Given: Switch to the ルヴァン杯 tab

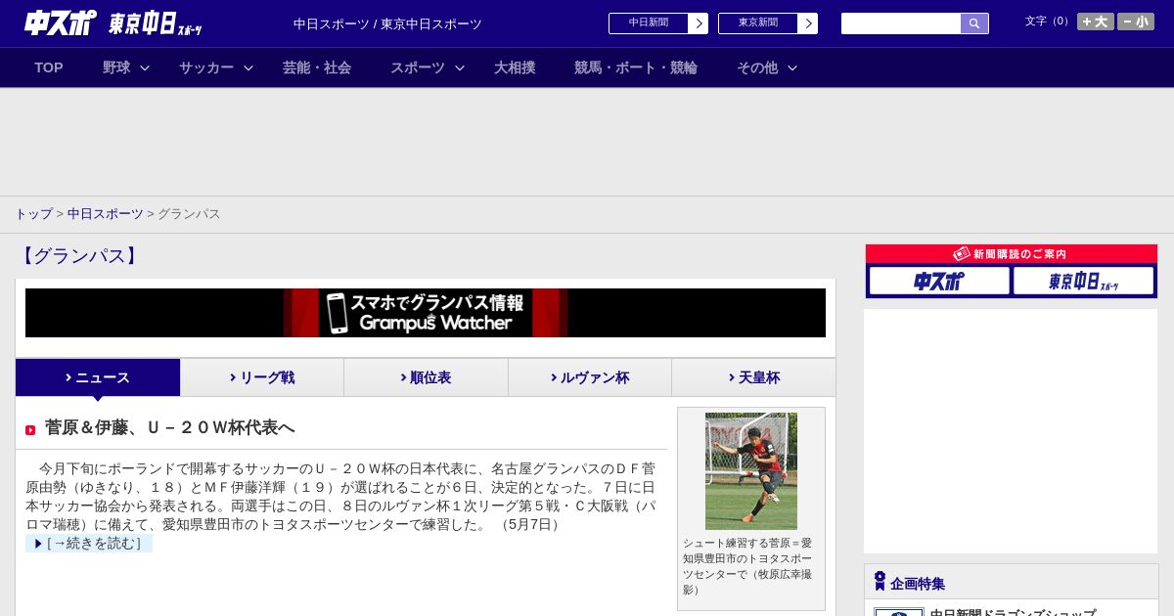Looking at the screenshot, I should coord(590,377).
